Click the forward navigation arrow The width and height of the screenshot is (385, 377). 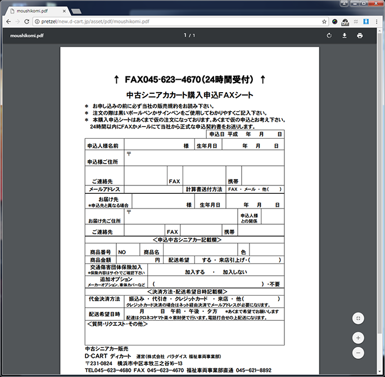17,21
